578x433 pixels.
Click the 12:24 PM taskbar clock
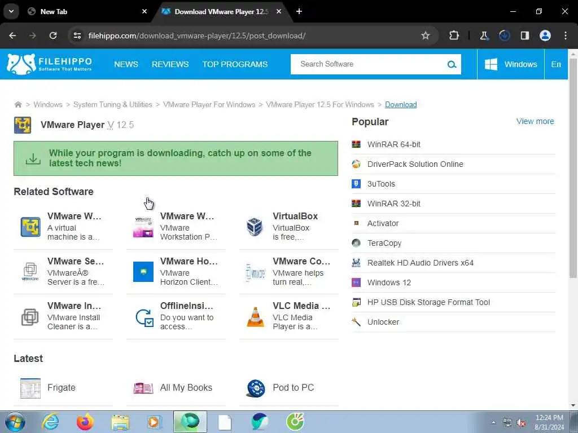(549, 418)
